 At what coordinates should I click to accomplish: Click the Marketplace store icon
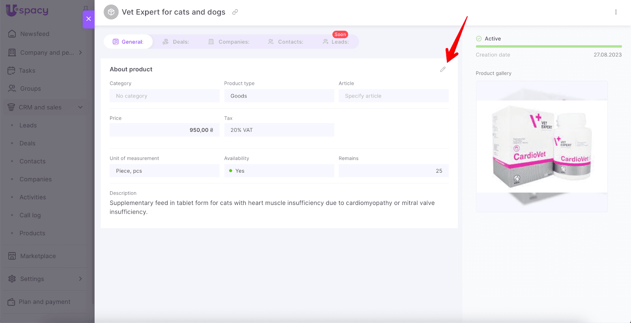(x=12, y=256)
